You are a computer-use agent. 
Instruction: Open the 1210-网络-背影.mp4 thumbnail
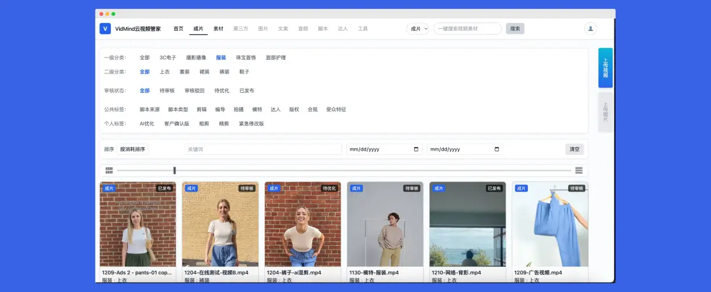pyautogui.click(x=467, y=225)
